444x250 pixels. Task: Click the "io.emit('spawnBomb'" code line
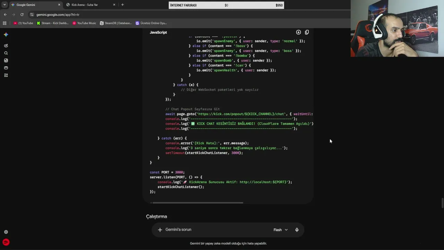point(234,60)
